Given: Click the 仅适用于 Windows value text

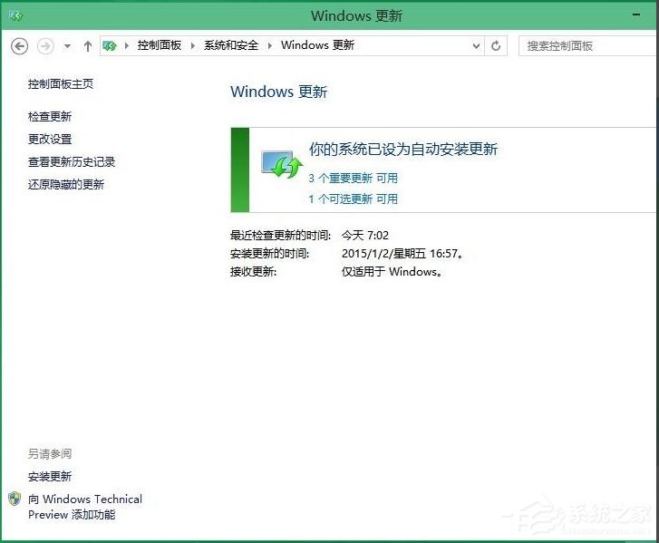Looking at the screenshot, I should (392, 272).
